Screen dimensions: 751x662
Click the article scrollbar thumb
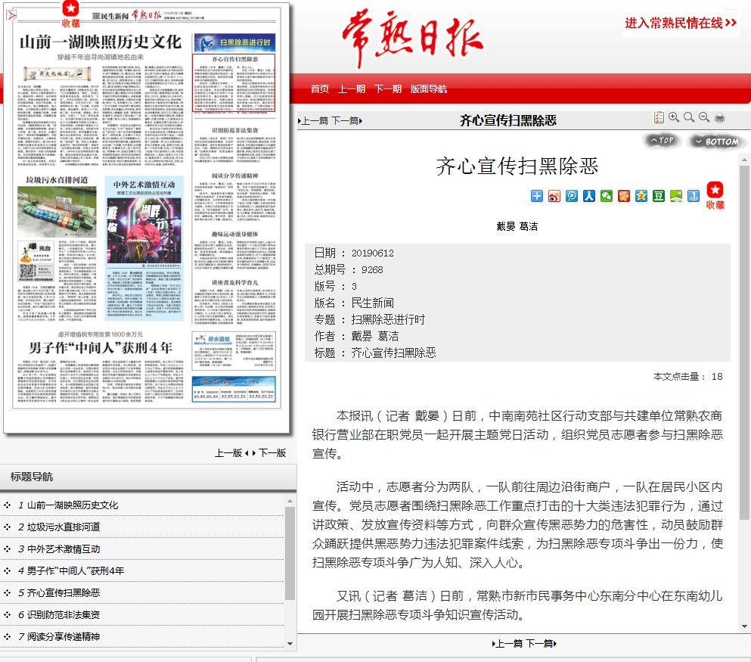click(x=744, y=343)
